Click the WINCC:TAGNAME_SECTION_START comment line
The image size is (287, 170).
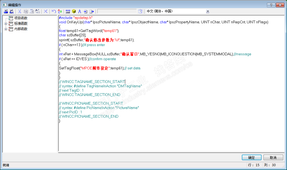[92, 82]
